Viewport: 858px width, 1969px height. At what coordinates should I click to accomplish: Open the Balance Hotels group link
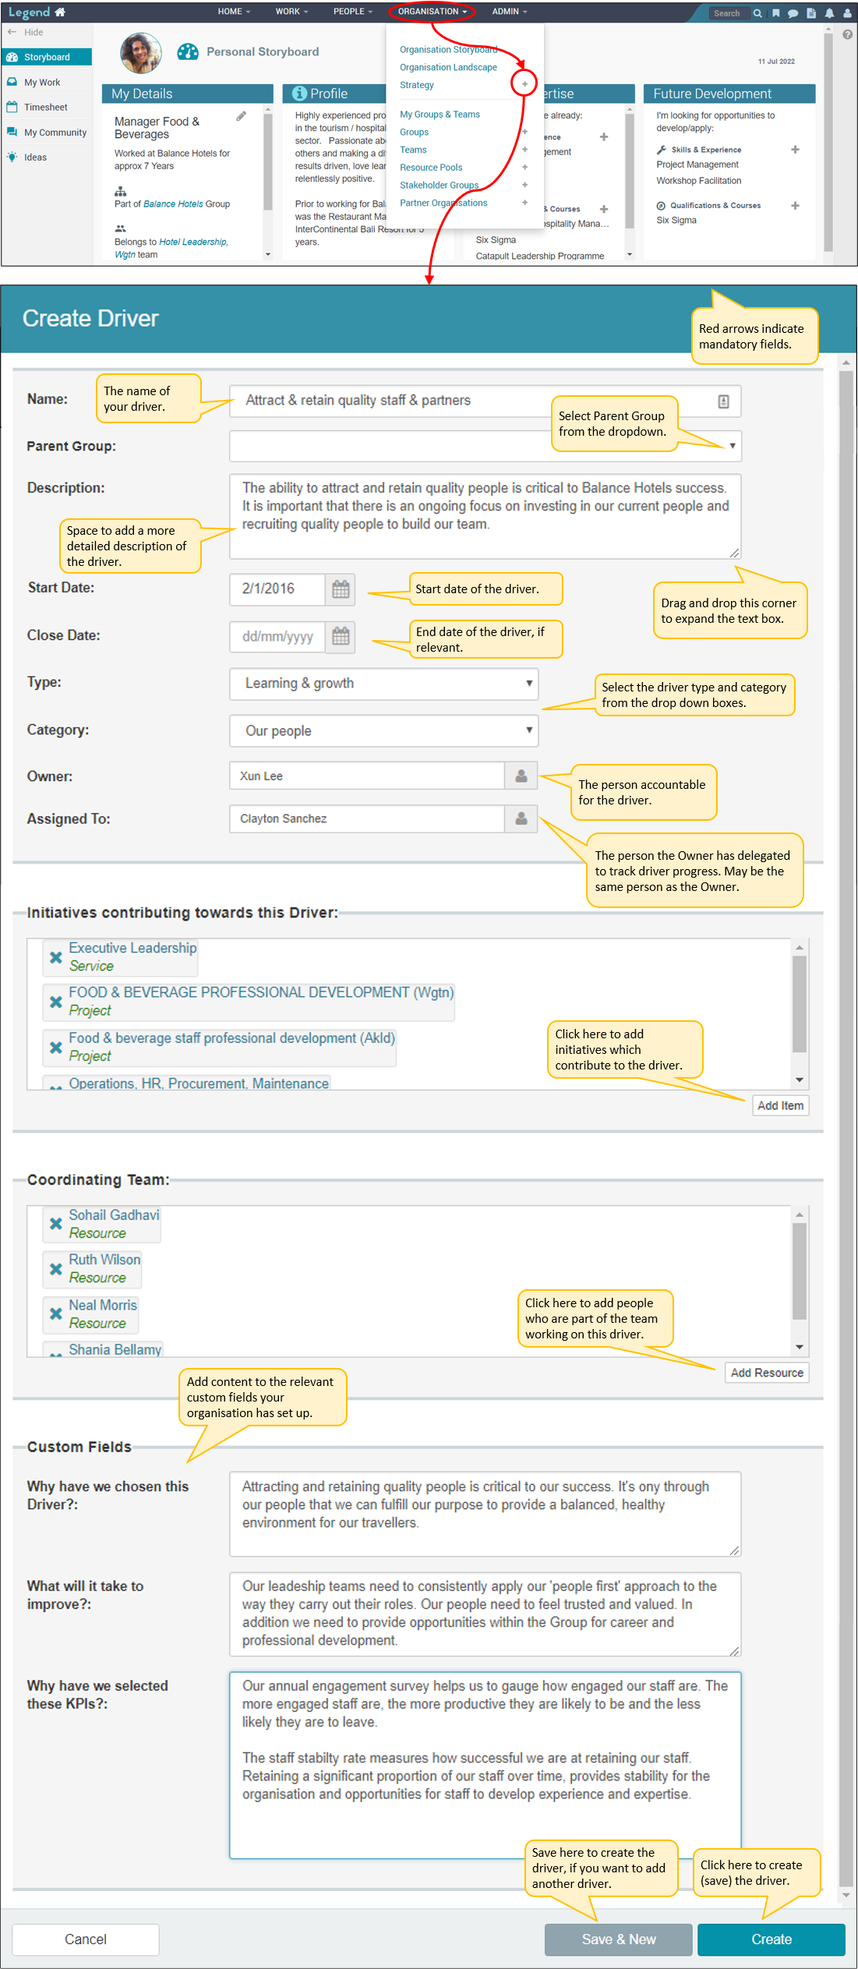click(x=174, y=204)
